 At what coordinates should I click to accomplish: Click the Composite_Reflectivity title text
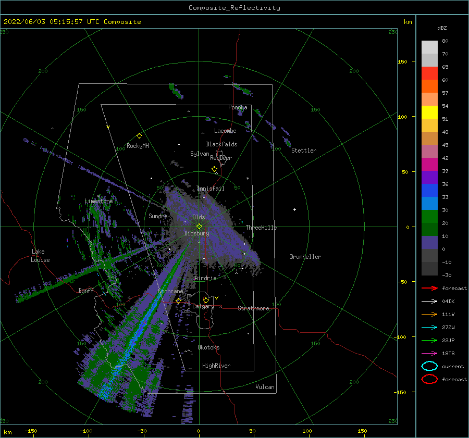234,8
